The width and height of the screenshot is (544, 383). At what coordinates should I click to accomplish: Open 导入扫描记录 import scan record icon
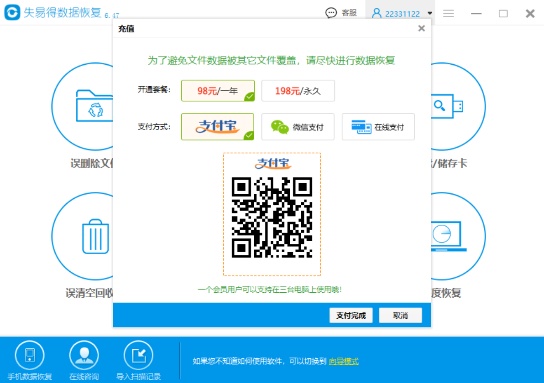pyautogui.click(x=138, y=355)
